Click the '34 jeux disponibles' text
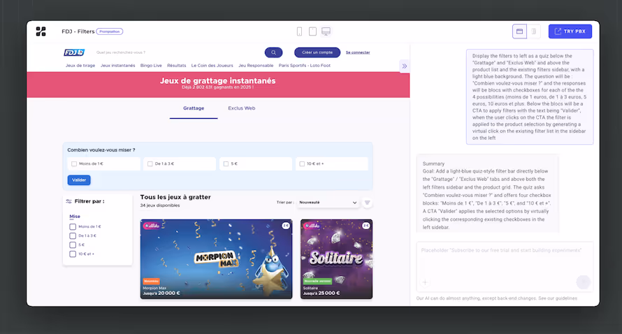 click(x=160, y=205)
